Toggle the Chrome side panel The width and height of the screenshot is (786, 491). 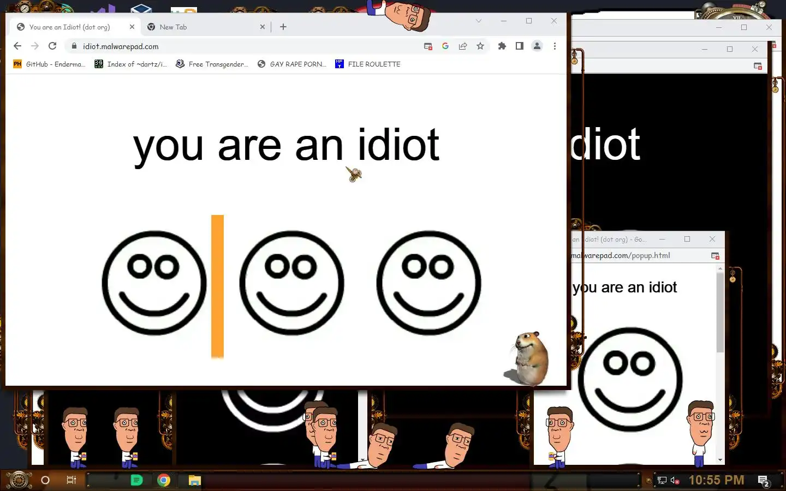tap(520, 46)
